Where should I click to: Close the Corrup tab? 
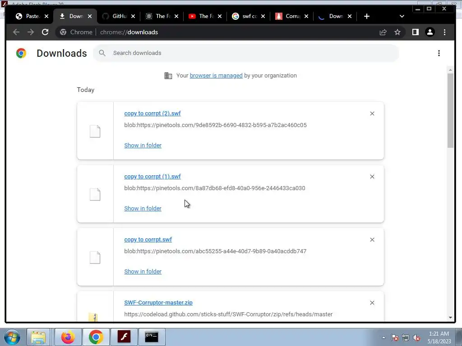(306, 16)
